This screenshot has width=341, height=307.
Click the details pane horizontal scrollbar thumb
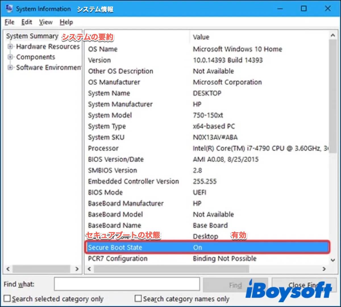[x=171, y=269]
